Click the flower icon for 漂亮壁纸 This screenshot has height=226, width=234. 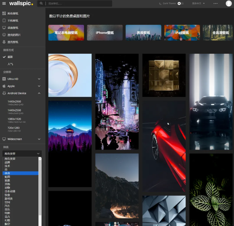click(x=4, y=42)
